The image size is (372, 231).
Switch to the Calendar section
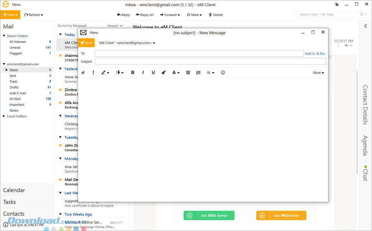tap(14, 190)
